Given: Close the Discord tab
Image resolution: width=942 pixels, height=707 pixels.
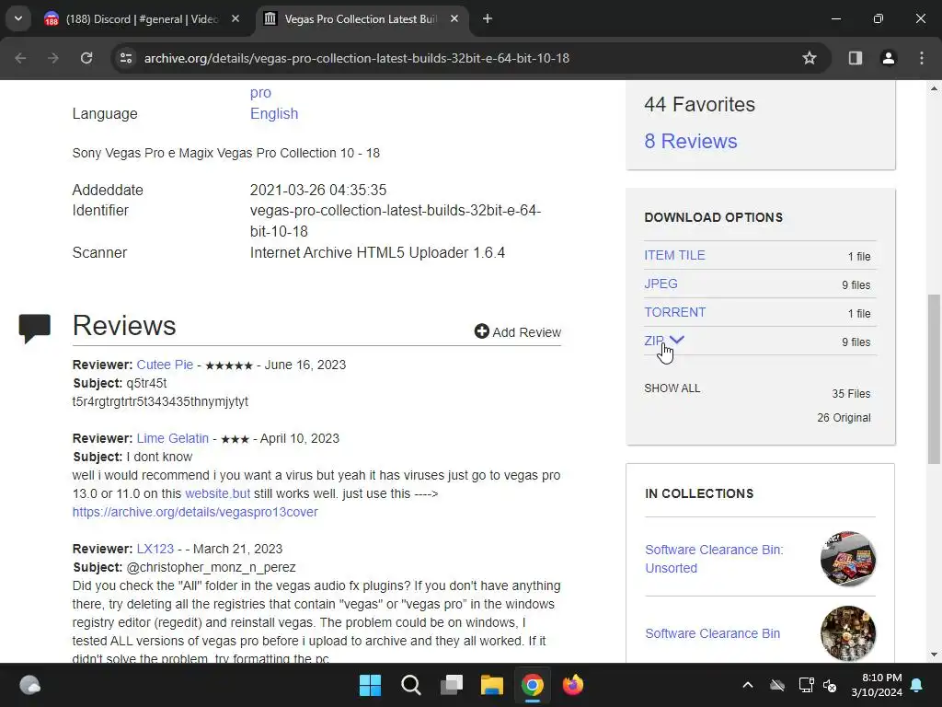Looking at the screenshot, I should pos(235,19).
